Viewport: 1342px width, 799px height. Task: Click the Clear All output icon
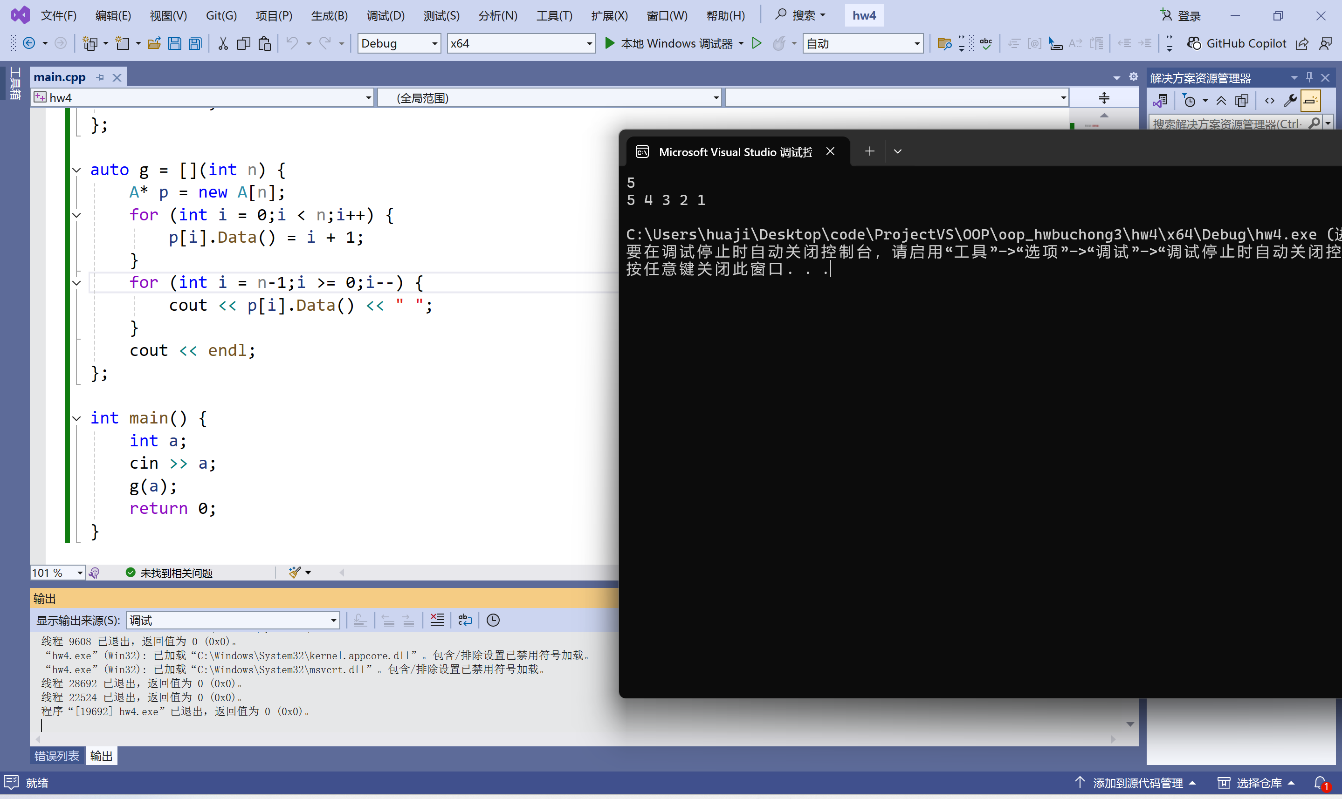tap(437, 620)
